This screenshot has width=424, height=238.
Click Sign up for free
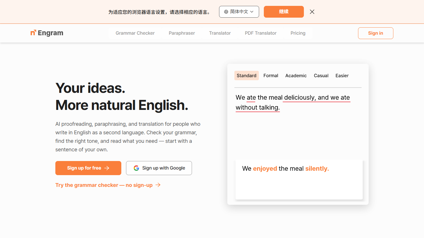[88, 168]
